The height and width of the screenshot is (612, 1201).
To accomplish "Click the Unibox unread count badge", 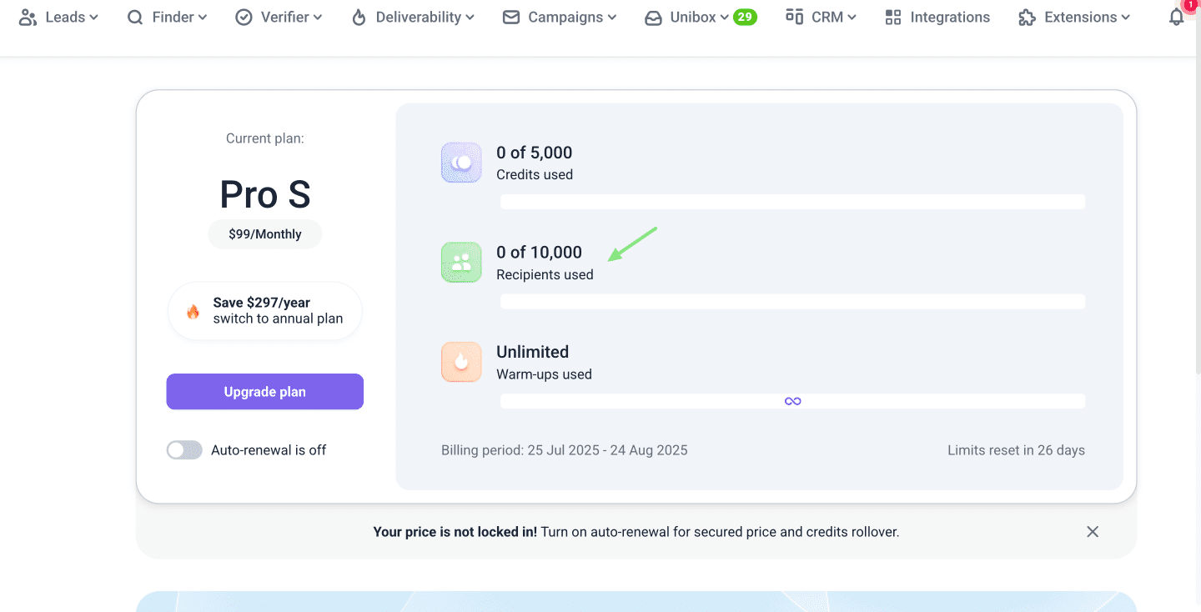I will [x=745, y=18].
